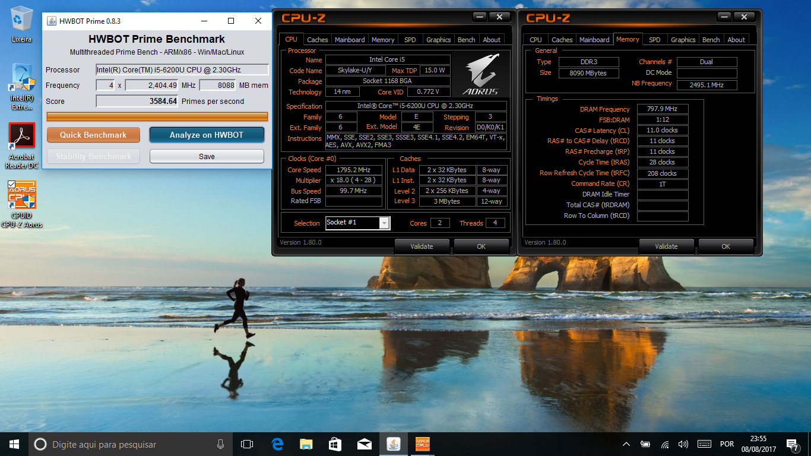The image size is (811, 456).
Task: Open the Acrobat Reader DC desktop icon
Action: click(22, 145)
